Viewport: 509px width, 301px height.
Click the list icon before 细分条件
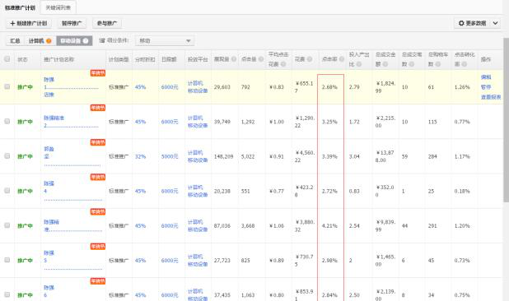pos(102,40)
